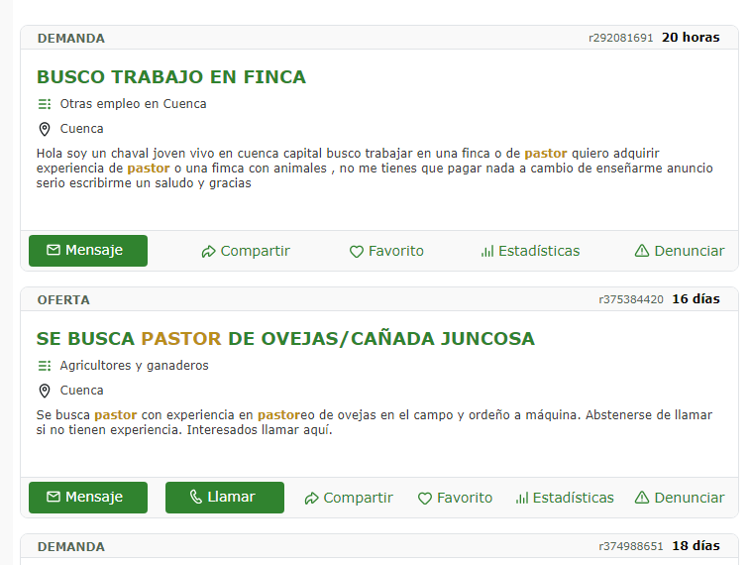The height and width of the screenshot is (565, 751).
Task: View Estadísticas for pastor de ovejas ad
Action: click(x=565, y=498)
